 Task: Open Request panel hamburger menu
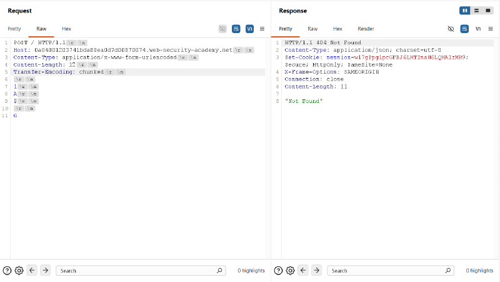262,29
